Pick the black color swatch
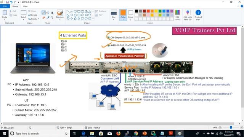Viewport: 244px width, 137px height. [136, 11]
